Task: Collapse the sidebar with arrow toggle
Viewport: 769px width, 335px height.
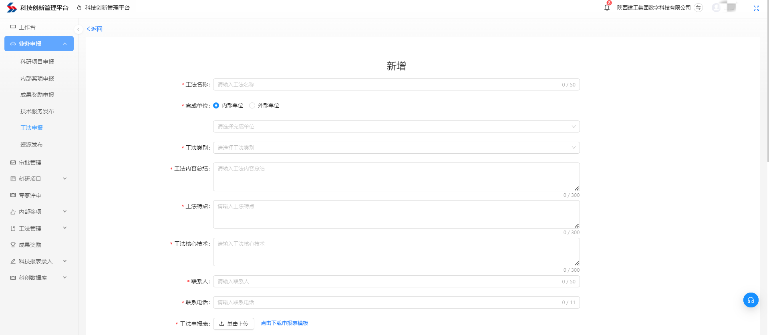Action: [x=79, y=29]
